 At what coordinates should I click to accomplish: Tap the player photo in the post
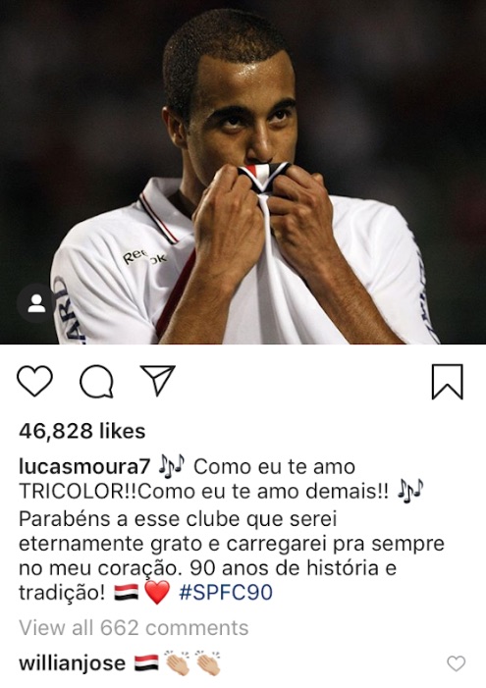point(243,172)
